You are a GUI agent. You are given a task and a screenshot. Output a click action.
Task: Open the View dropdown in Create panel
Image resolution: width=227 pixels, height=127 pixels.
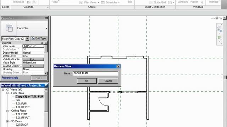(56, 2)
